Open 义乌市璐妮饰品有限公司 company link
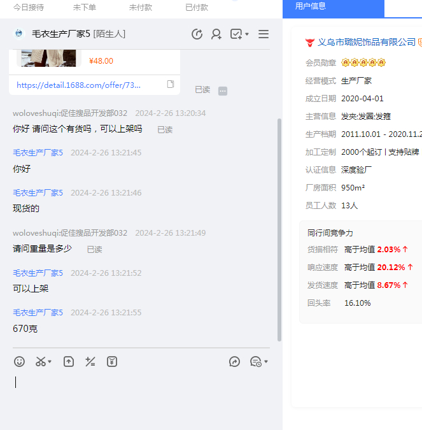Viewport: 422px width, 430px height. [x=366, y=42]
